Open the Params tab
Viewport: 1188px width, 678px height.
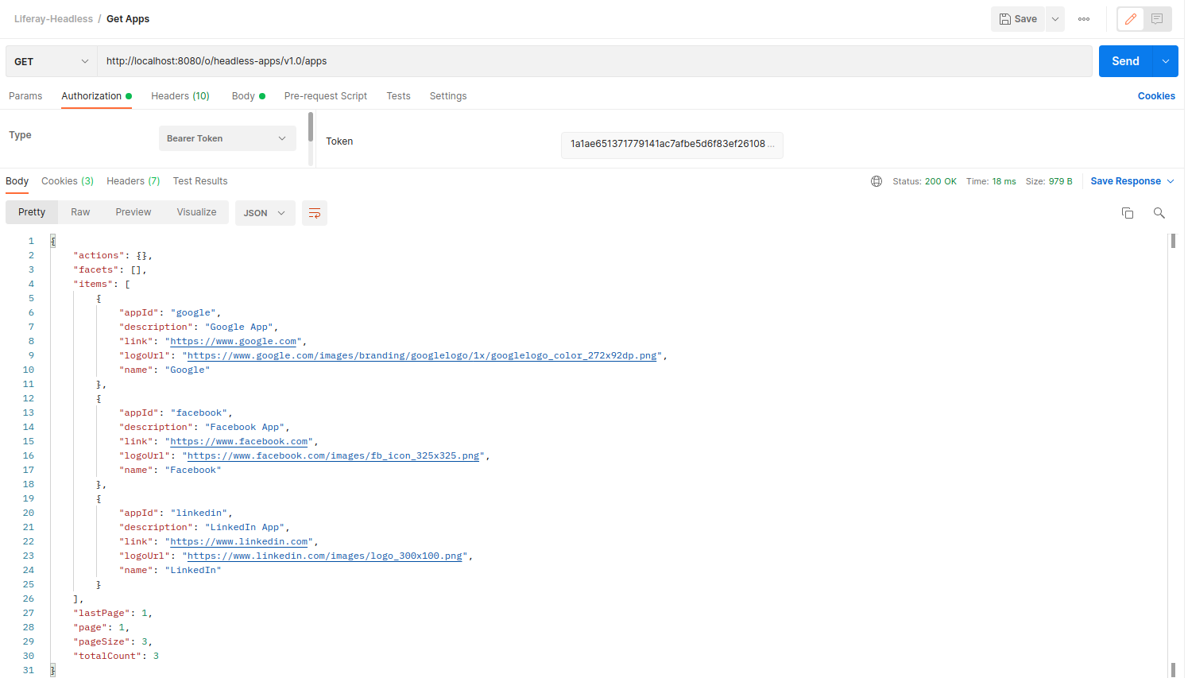point(25,96)
